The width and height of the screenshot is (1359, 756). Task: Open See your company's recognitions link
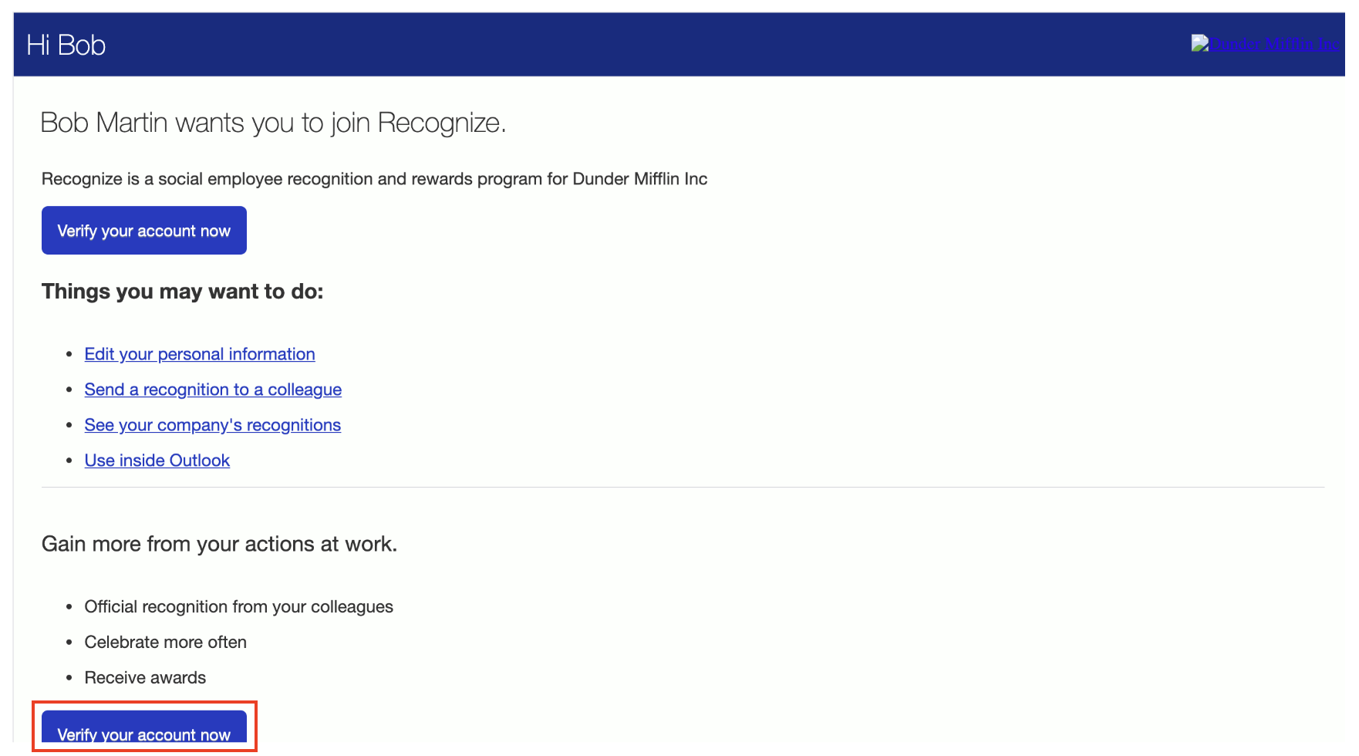[213, 425]
